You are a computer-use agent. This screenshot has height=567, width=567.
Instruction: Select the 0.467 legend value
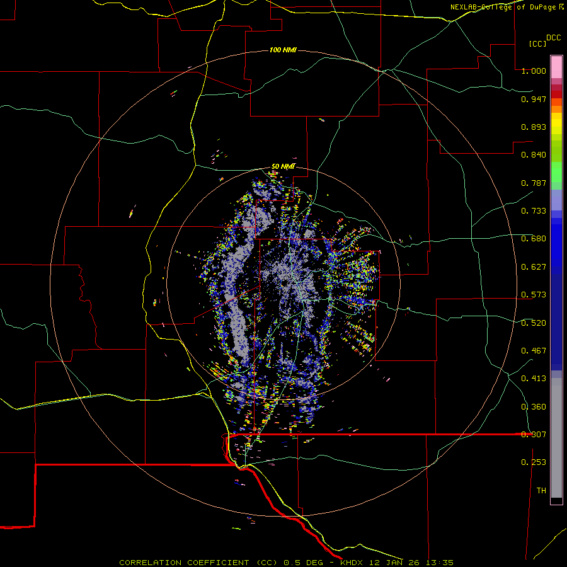coord(534,351)
